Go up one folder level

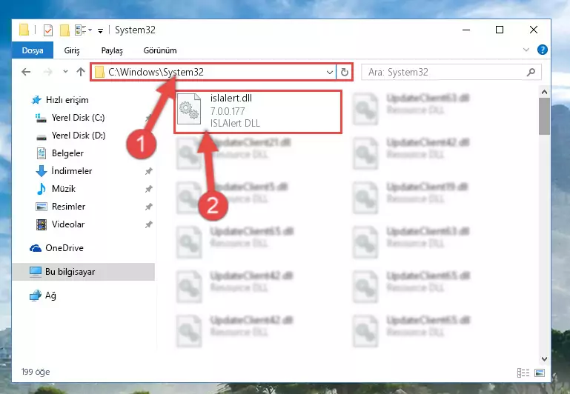(81, 72)
